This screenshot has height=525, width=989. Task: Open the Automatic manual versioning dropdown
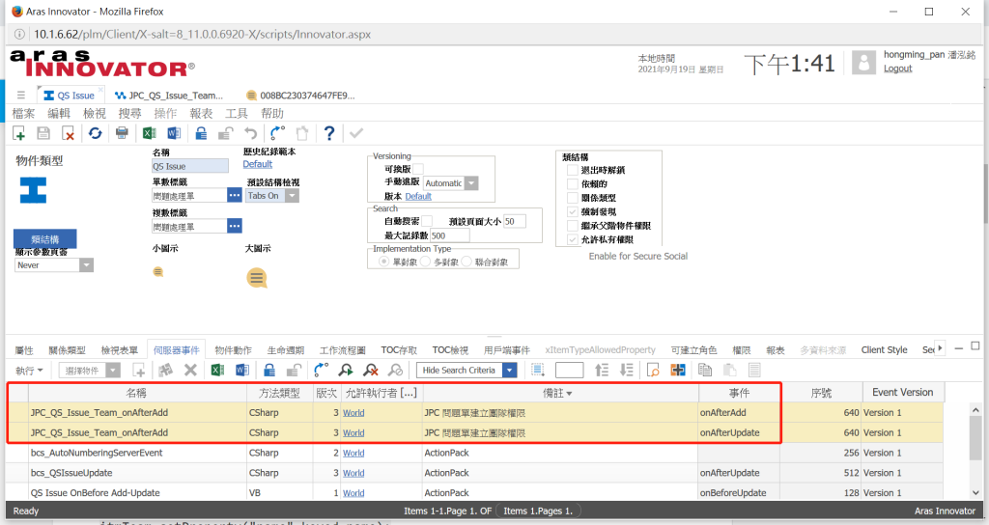tap(471, 183)
